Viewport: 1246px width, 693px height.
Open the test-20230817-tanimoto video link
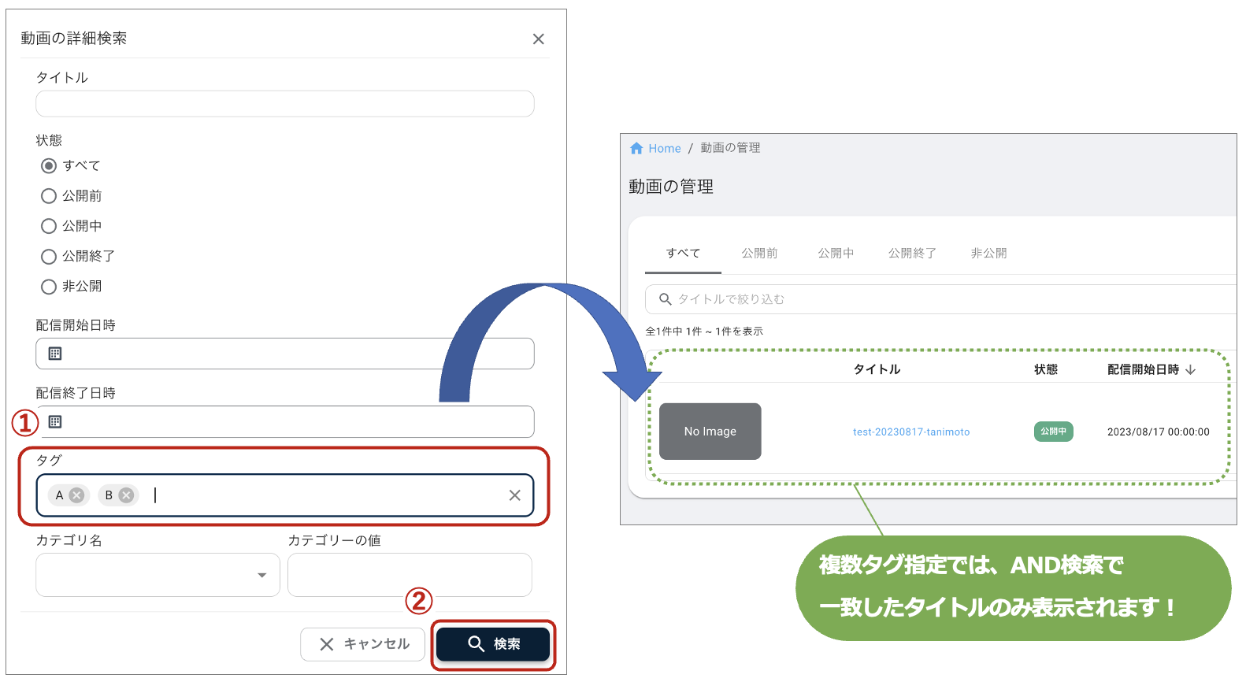click(910, 432)
